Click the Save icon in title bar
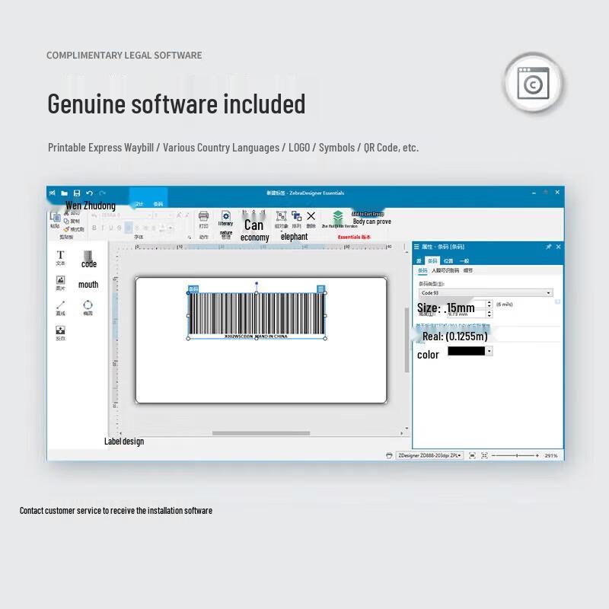 pos(77,193)
